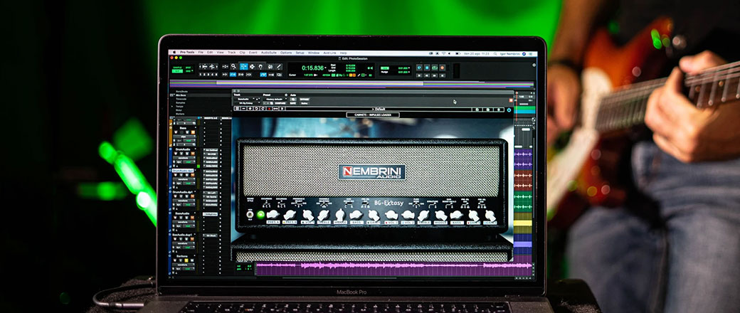The image size is (740, 313).
Task: Select the Grabber tool
Action: pyautogui.click(x=260, y=67)
